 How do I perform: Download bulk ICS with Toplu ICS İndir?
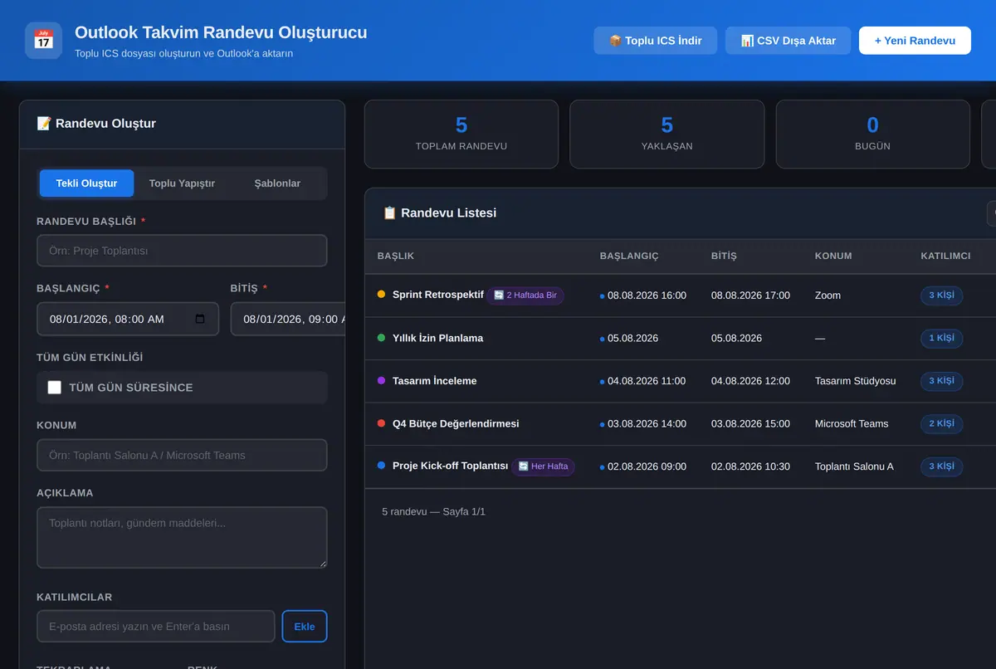(655, 41)
